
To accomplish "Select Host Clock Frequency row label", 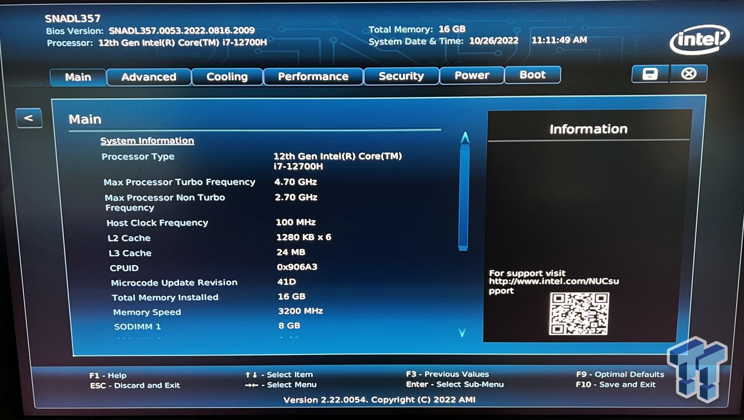I will click(x=157, y=223).
